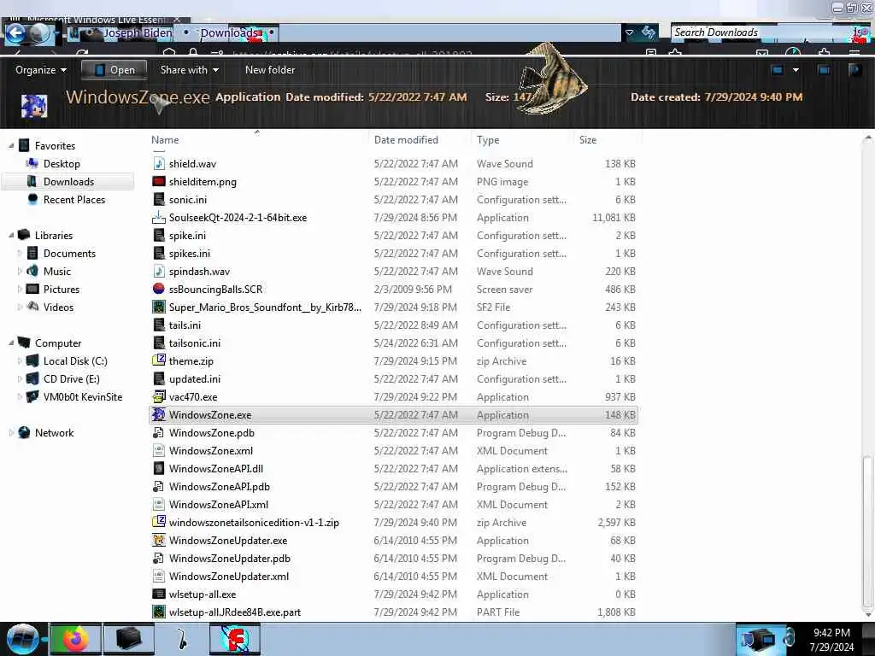
Task: Click the theme.zip archive icon
Action: [159, 361]
